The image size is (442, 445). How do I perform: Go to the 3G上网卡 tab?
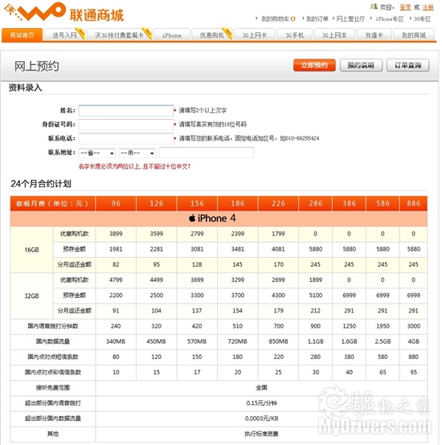coord(255,35)
